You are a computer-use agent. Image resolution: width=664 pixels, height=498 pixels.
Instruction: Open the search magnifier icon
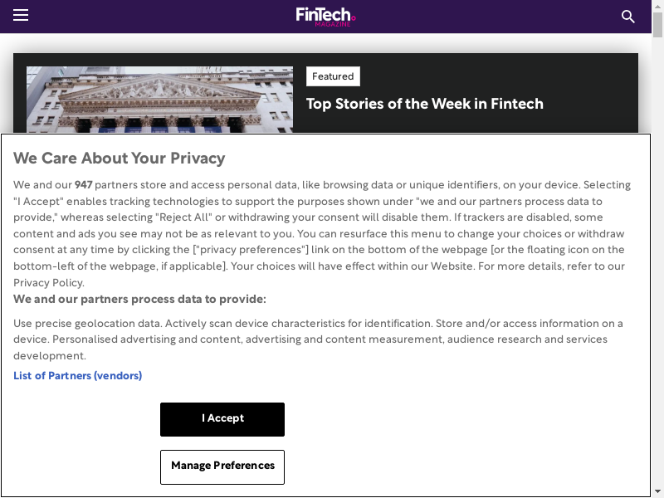(628, 17)
